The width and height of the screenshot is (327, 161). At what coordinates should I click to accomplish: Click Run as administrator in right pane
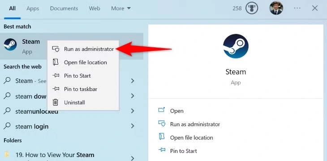coord(195,124)
